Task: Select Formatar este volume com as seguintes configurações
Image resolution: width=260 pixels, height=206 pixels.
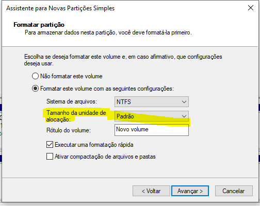Action: pyautogui.click(x=35, y=89)
